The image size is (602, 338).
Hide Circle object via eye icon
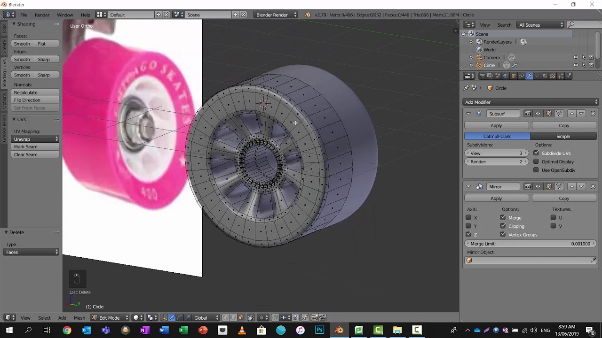[576, 65]
